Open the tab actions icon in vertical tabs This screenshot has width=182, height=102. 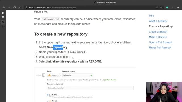pyautogui.click(x=3, y=13)
